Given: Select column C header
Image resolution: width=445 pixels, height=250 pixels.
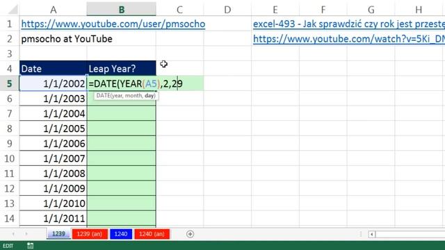Looking at the screenshot, I should 179,10.
